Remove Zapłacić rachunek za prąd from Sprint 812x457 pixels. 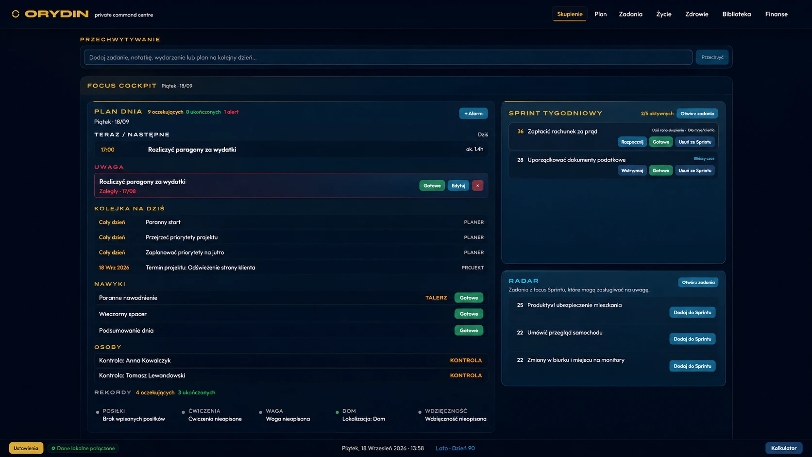pos(694,142)
